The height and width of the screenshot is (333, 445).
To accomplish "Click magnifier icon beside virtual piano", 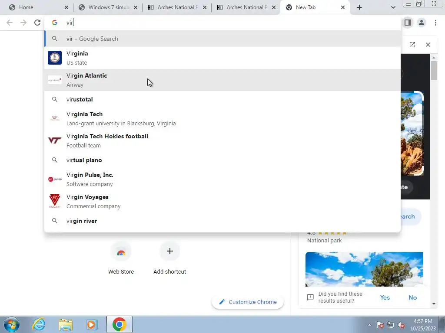I will point(55,160).
